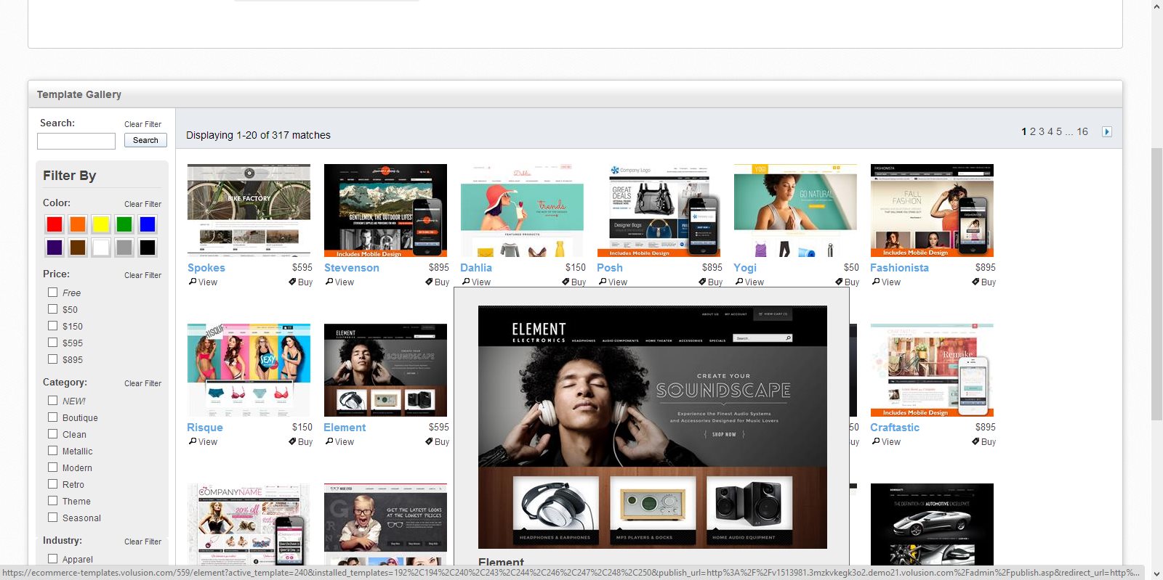This screenshot has width=1163, height=580.
Task: Open the Fashionista template thumbnail
Action: point(932,211)
